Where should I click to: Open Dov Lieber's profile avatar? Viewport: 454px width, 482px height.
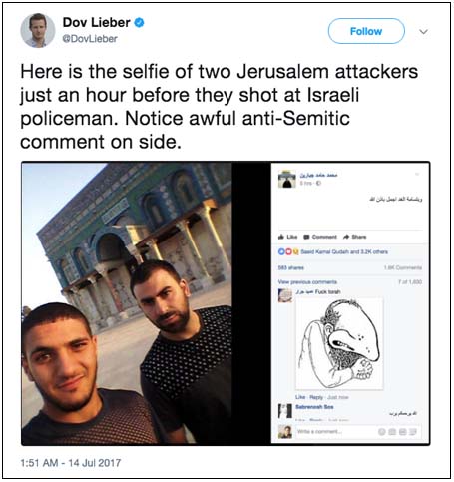pos(38,31)
